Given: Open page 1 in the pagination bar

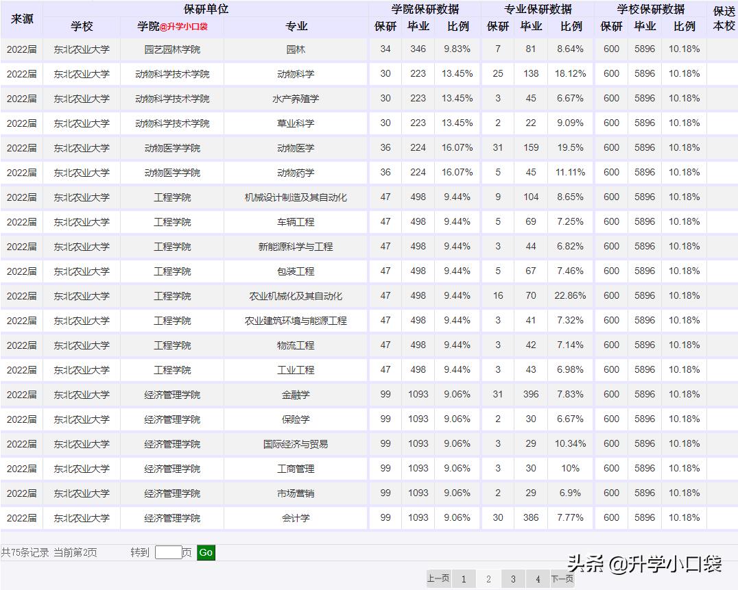Looking at the screenshot, I should pos(464,578).
